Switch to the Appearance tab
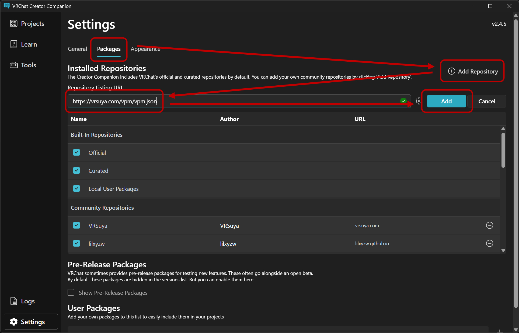This screenshot has height=333, width=519. coord(145,49)
